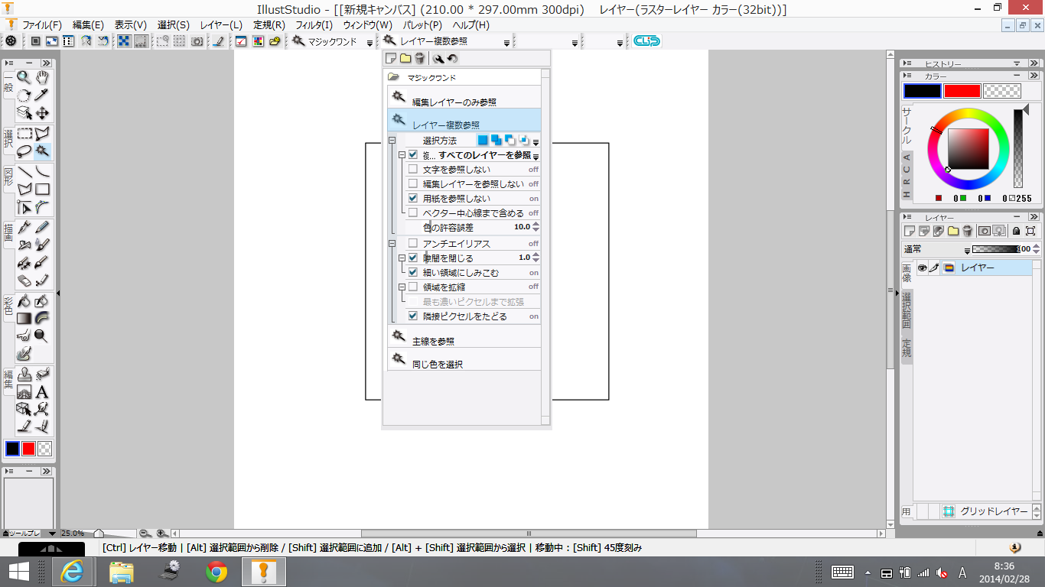Select the Fill bucket tool
1045x587 pixels.
(24, 301)
